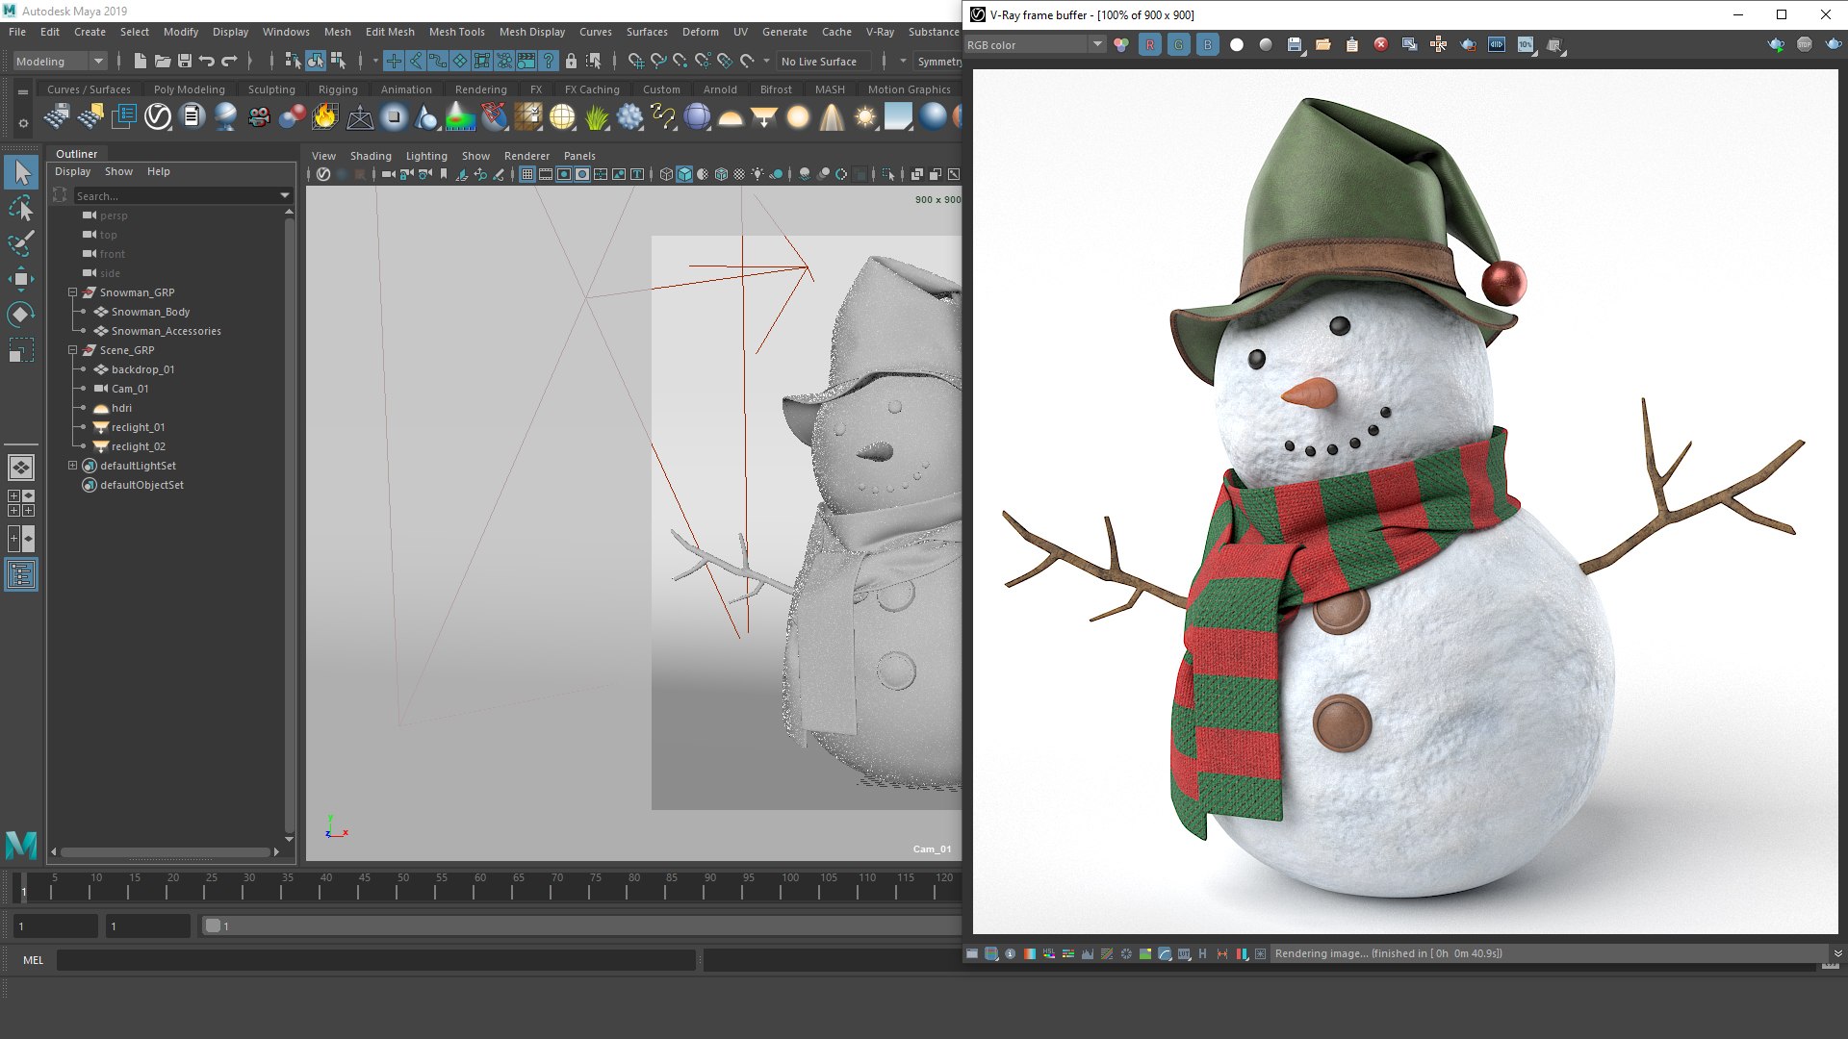Viewport: 1848px width, 1039px height.
Task: Activate the Rotate tool in toolbox
Action: click(x=21, y=315)
